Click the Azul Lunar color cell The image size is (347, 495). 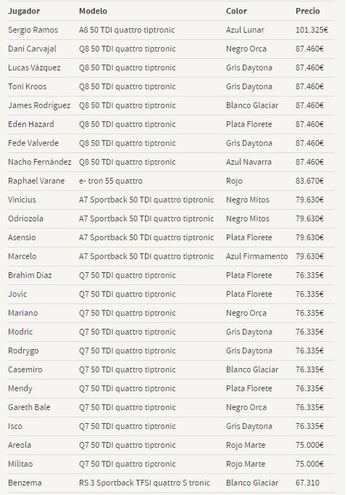(x=245, y=30)
